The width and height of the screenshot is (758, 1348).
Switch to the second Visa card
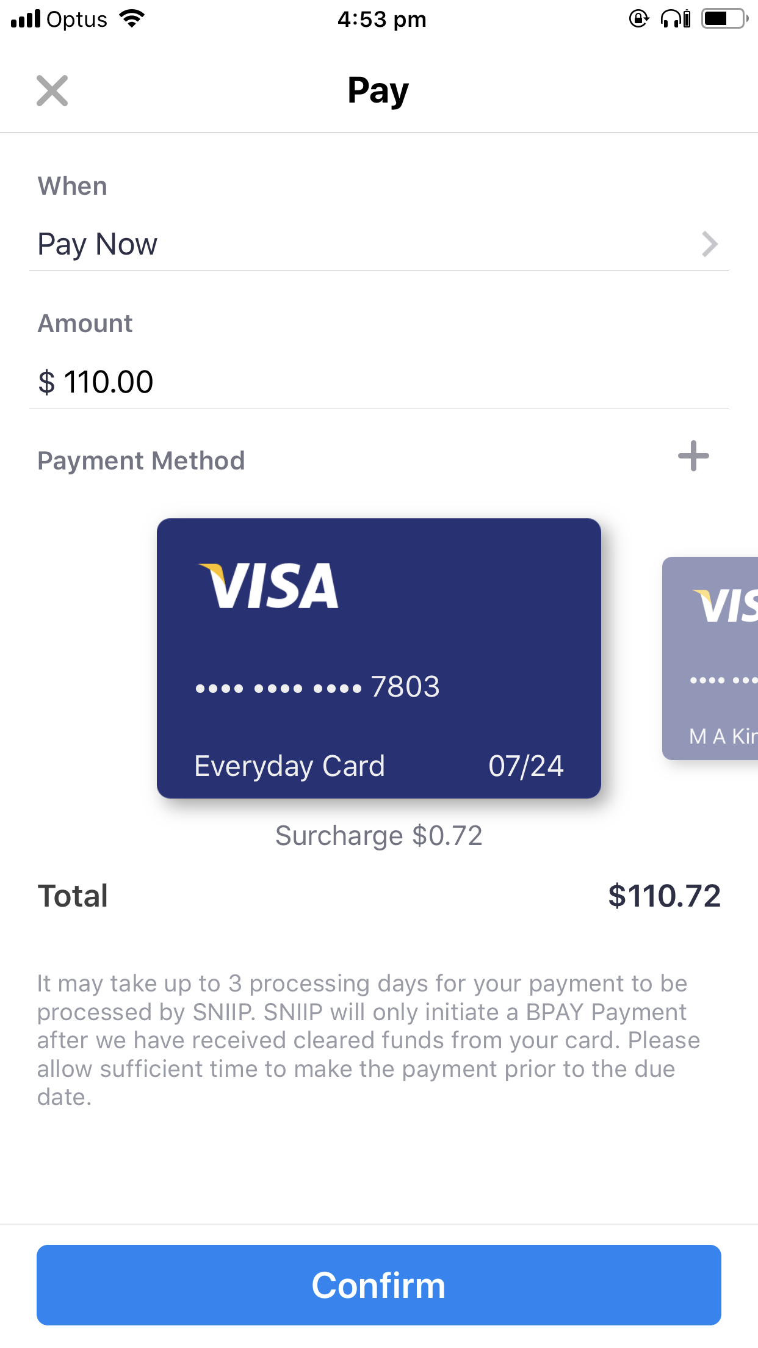pos(712,658)
